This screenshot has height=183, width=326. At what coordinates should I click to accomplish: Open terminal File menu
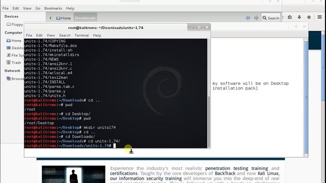(29, 35)
